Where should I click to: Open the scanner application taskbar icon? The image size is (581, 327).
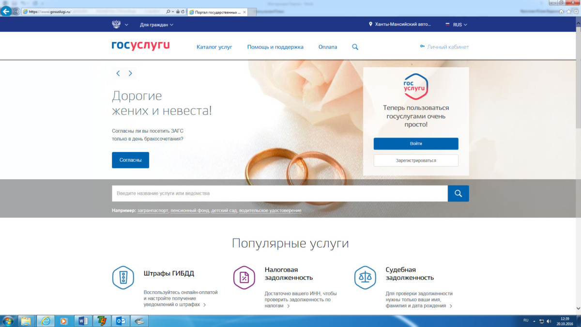139,321
